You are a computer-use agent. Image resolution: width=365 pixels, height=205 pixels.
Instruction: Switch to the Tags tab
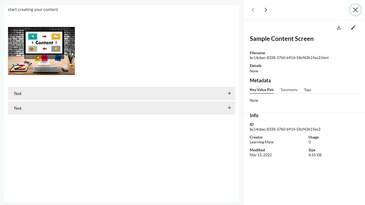307,90
